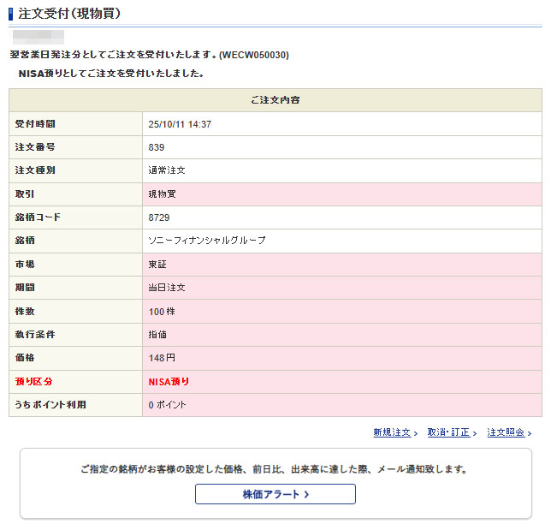Click the ご注文内容 table header
The image size is (551, 530).
[275, 100]
